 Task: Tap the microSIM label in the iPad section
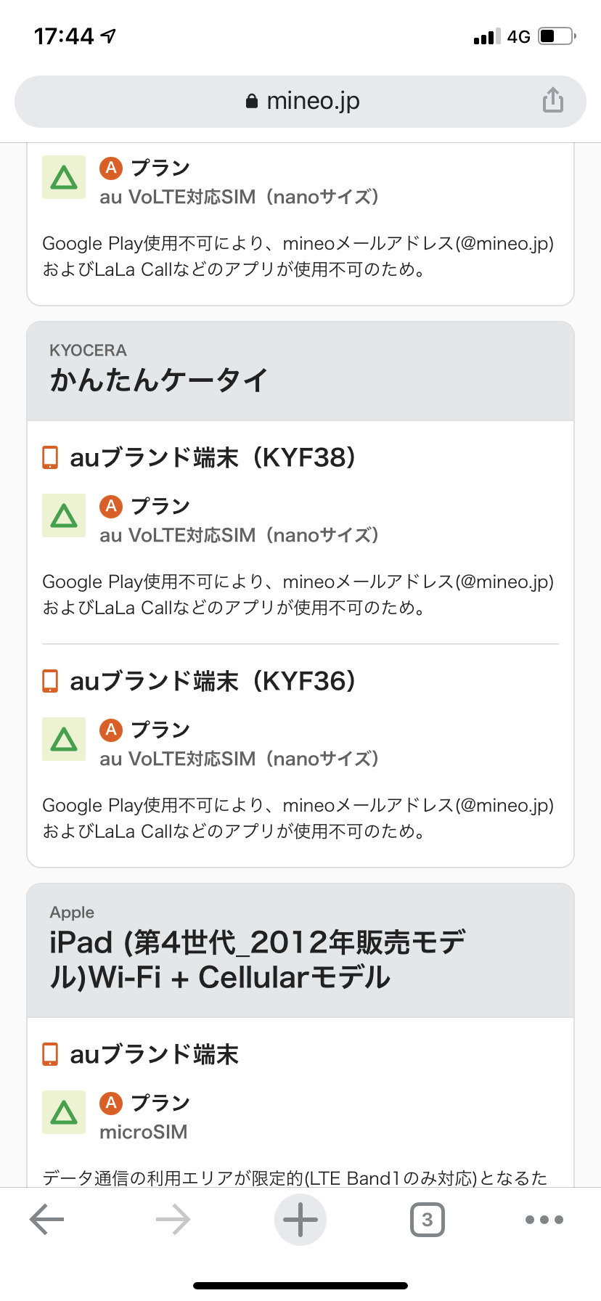[x=144, y=1132]
